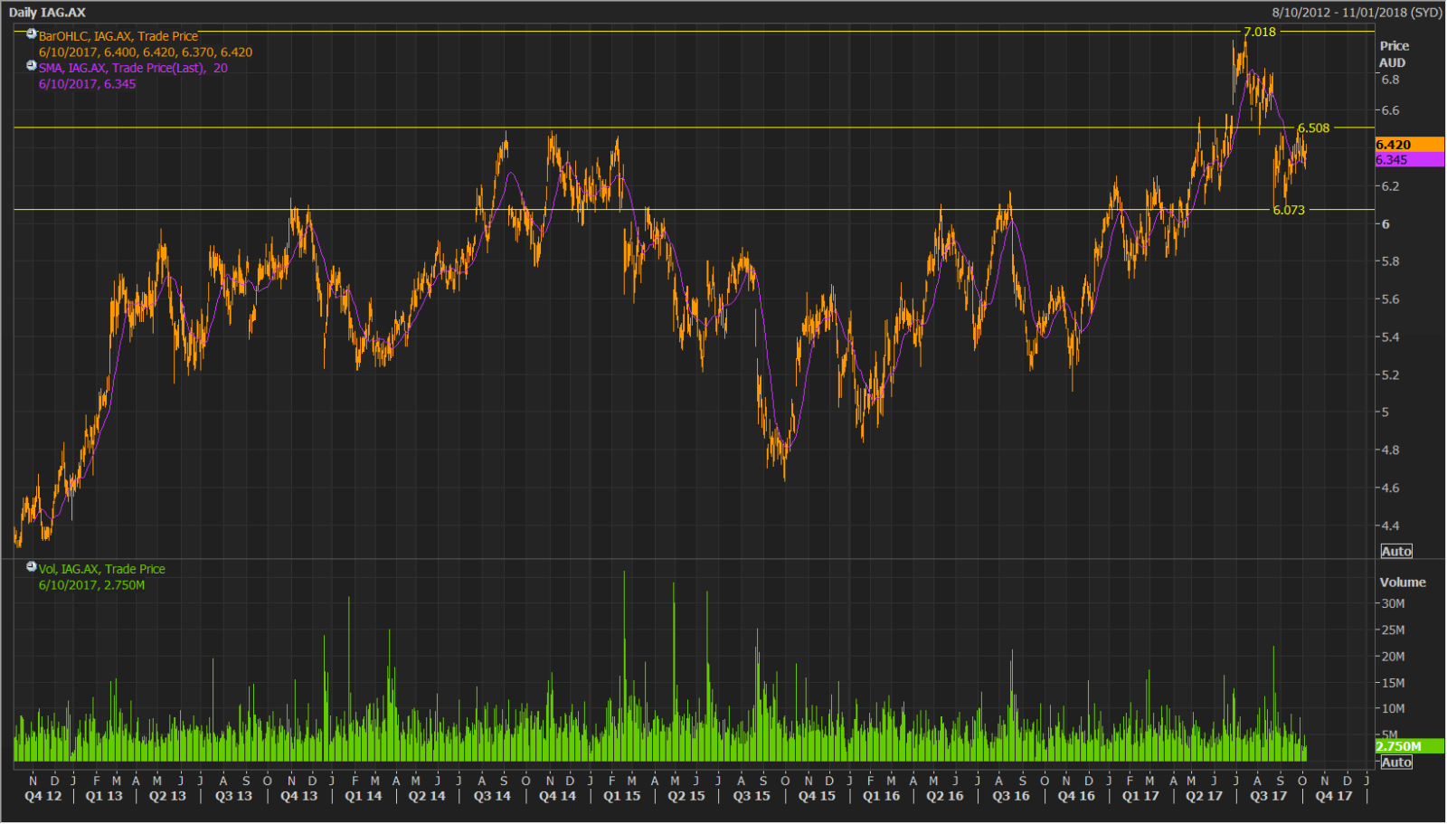
Task: Click the 20M volume axis tick
Action: point(1393,657)
